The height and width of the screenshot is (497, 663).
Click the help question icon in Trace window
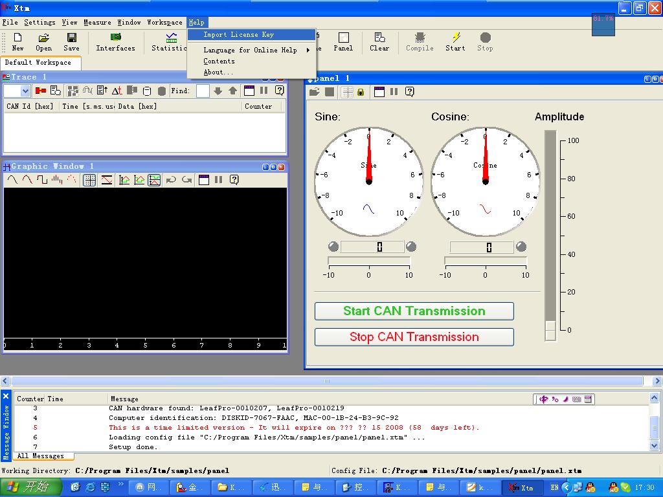280,91
